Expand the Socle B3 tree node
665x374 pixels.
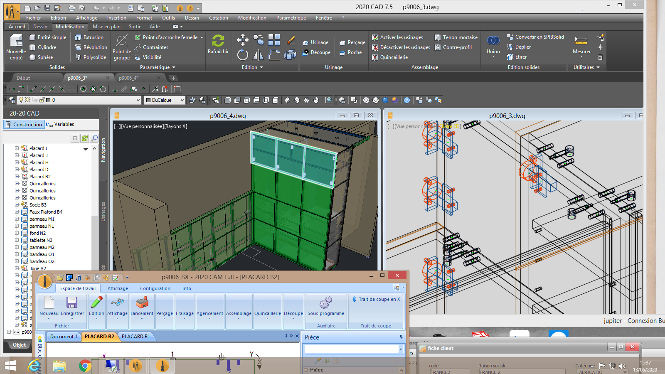pos(17,204)
